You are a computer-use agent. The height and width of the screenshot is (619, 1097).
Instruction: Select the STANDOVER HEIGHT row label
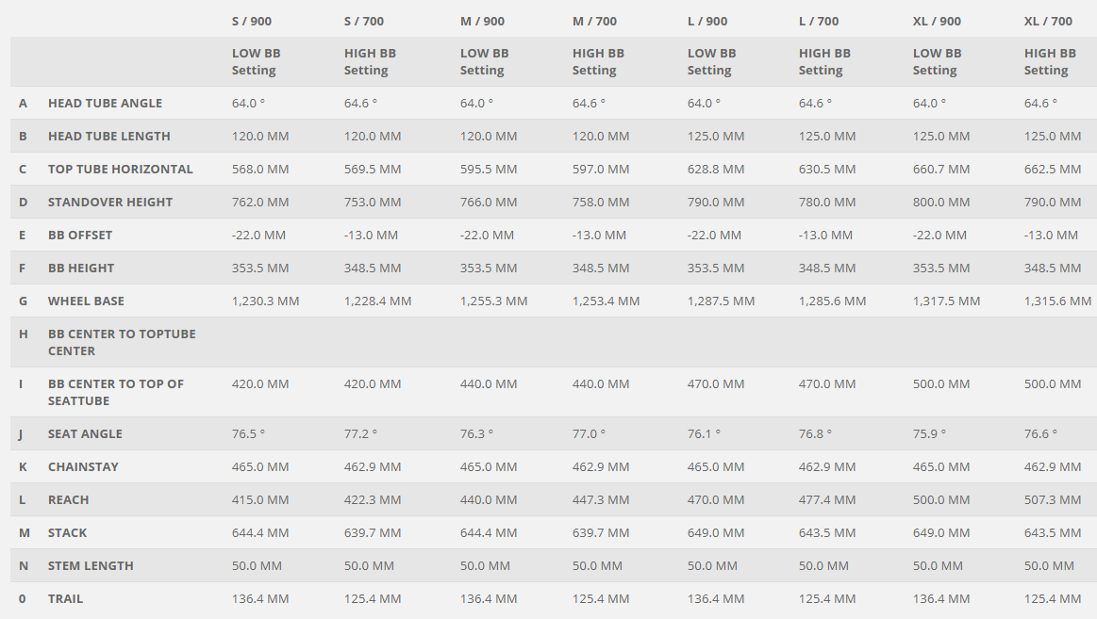110,202
